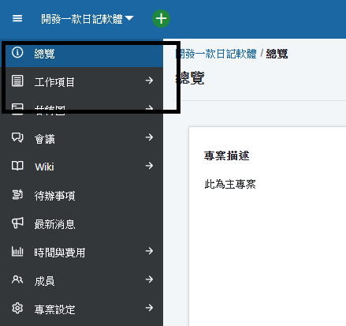Click the 會議 speech bubbles icon
Screen dimensions: 346x326
tap(17, 137)
